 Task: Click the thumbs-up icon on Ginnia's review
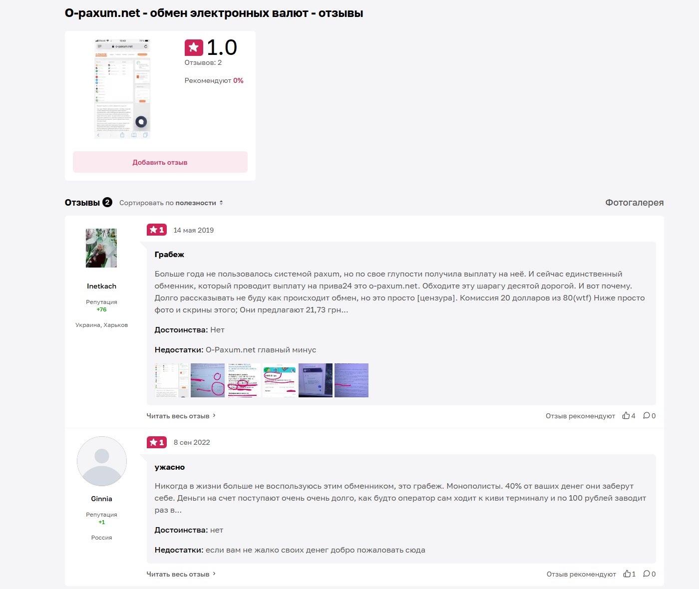(627, 574)
